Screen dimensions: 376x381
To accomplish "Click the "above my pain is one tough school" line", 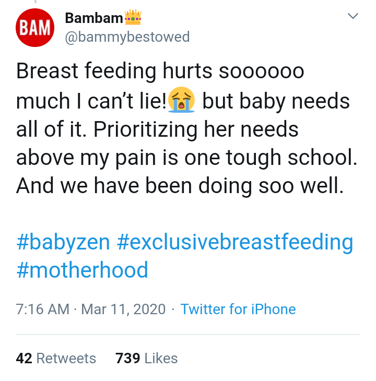I will (186, 157).
